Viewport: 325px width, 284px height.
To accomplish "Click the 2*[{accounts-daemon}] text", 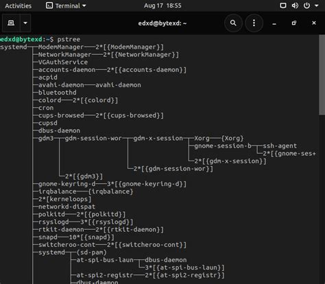I will [147, 70].
